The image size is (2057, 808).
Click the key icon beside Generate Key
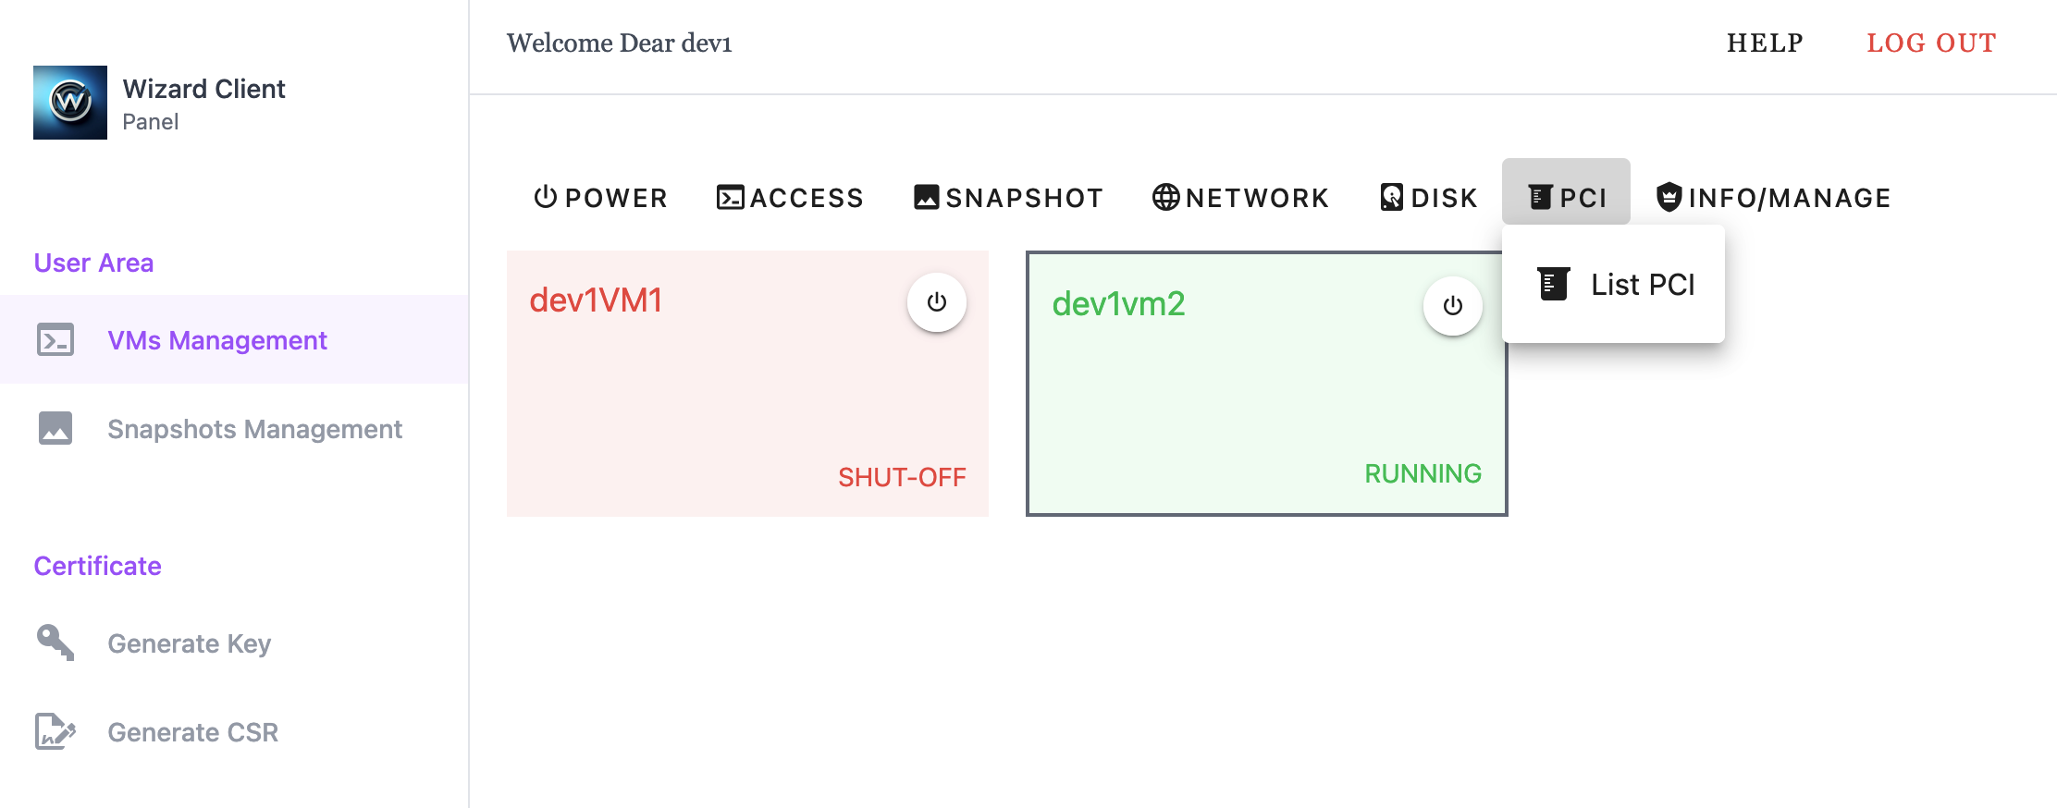55,643
